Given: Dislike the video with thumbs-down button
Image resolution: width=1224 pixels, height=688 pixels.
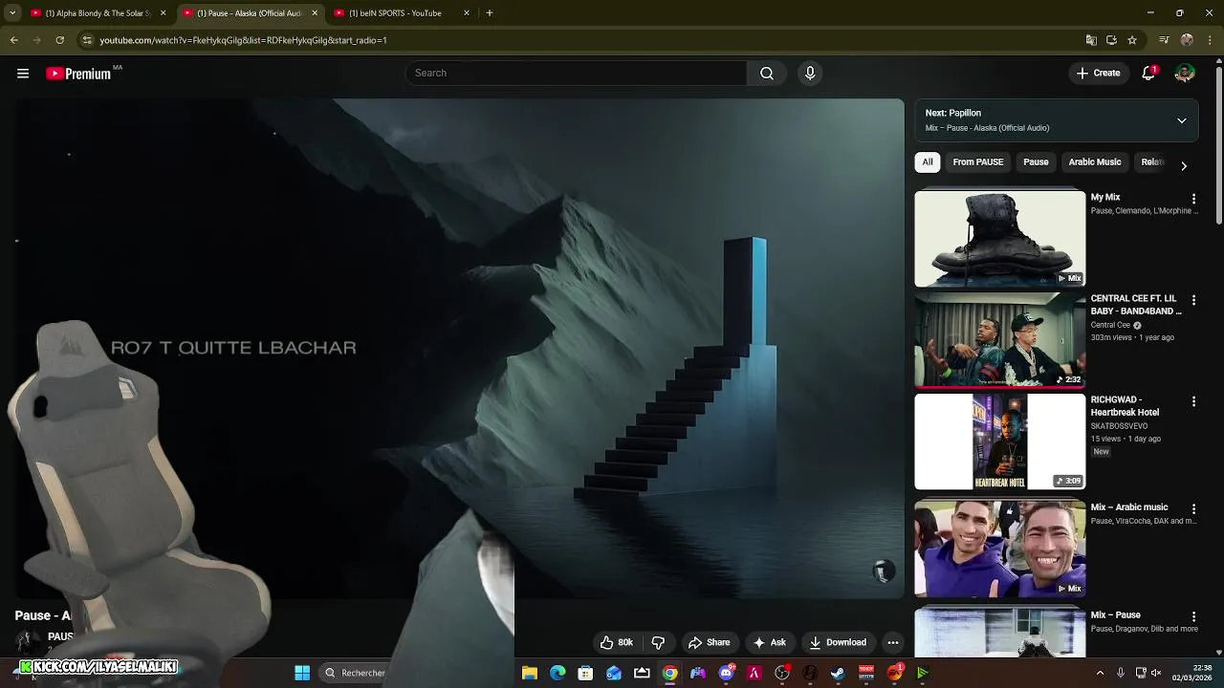Looking at the screenshot, I should click(x=658, y=643).
